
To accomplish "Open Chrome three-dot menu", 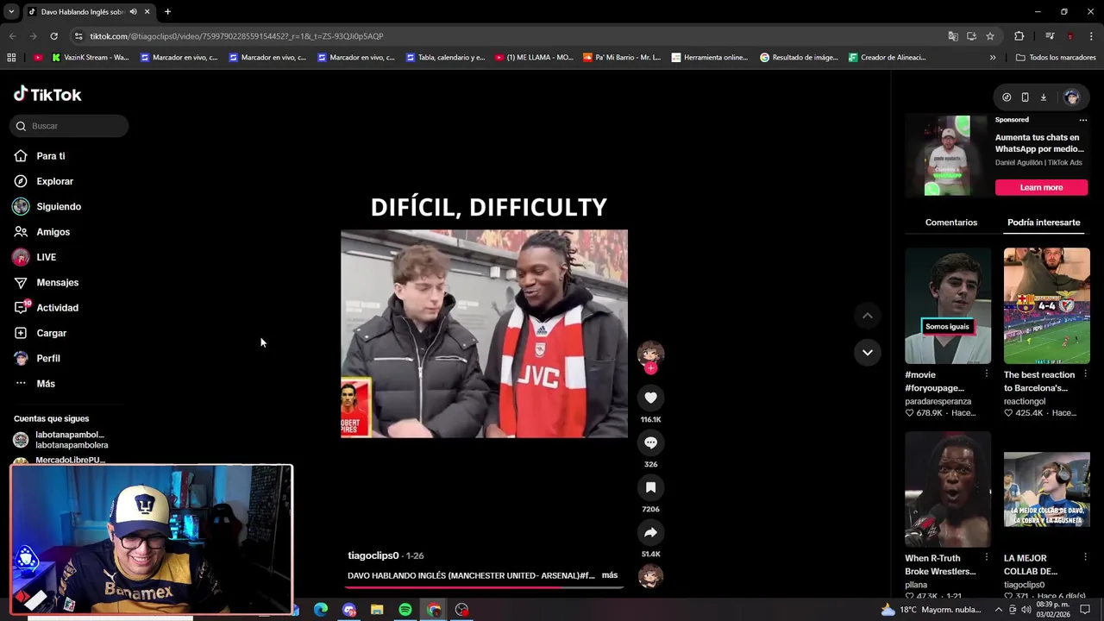I will (x=1091, y=36).
